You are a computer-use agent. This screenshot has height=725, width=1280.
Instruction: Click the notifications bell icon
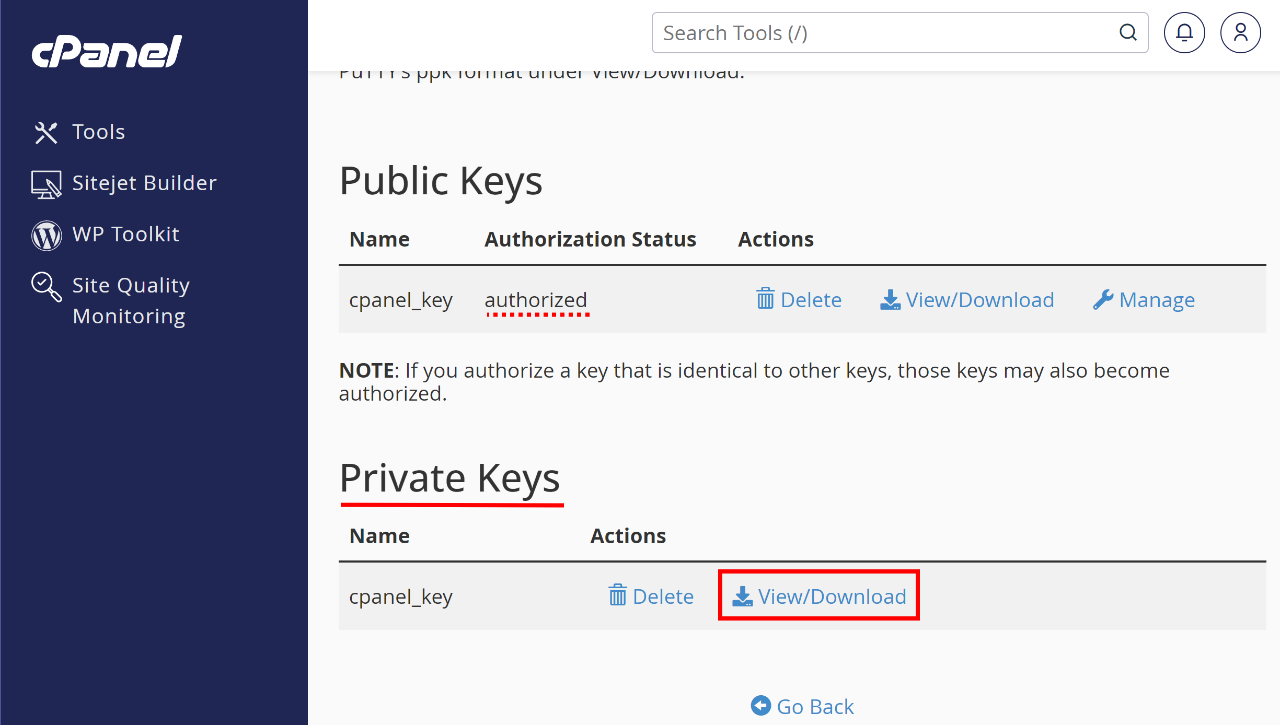click(x=1185, y=32)
